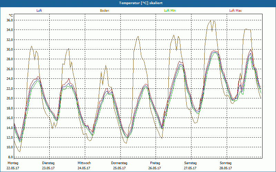Click the 18,0 y-axis value
276x172 pixels.
pos(10,108)
